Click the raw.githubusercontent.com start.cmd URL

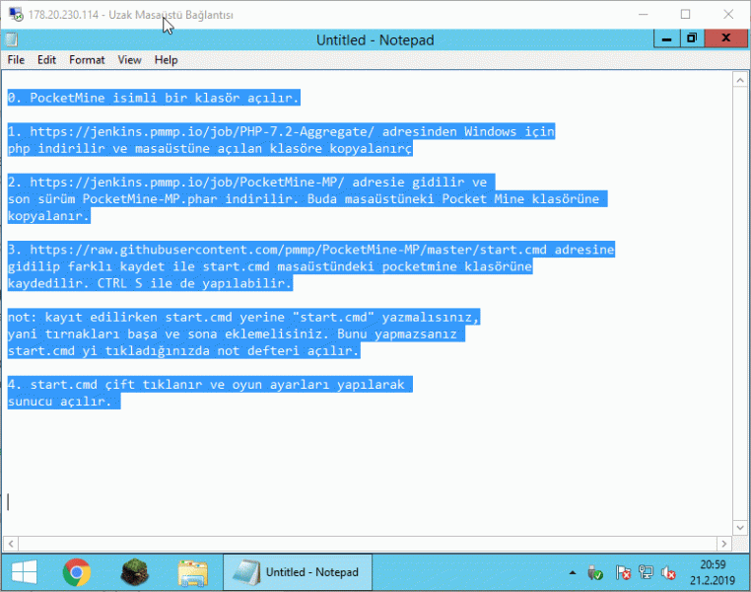point(288,250)
